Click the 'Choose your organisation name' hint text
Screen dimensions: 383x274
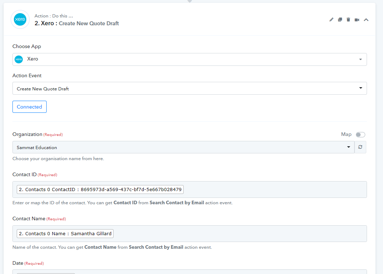pos(58,158)
